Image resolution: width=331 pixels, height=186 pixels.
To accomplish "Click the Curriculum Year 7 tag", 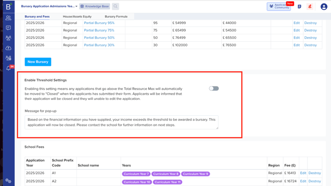I will click(x=136, y=174).
